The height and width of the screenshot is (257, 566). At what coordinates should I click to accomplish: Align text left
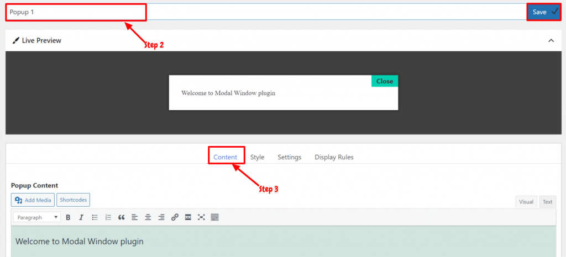click(135, 217)
